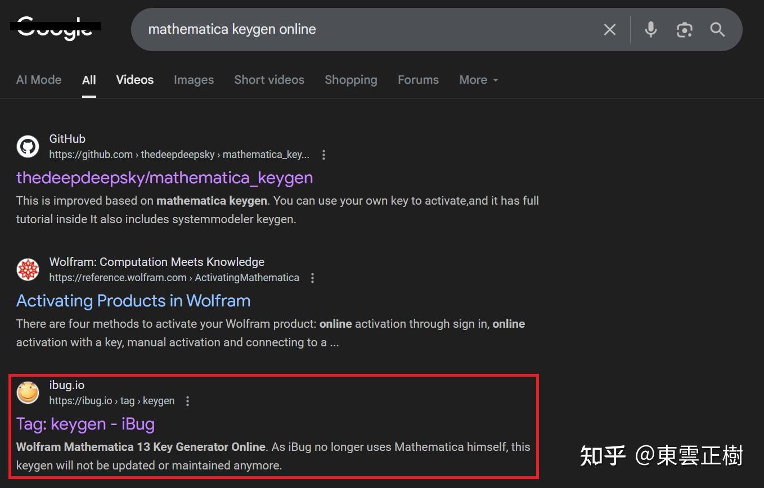
Task: Click the reference.wolfram.com breadcrumb URL
Action: pos(174,278)
